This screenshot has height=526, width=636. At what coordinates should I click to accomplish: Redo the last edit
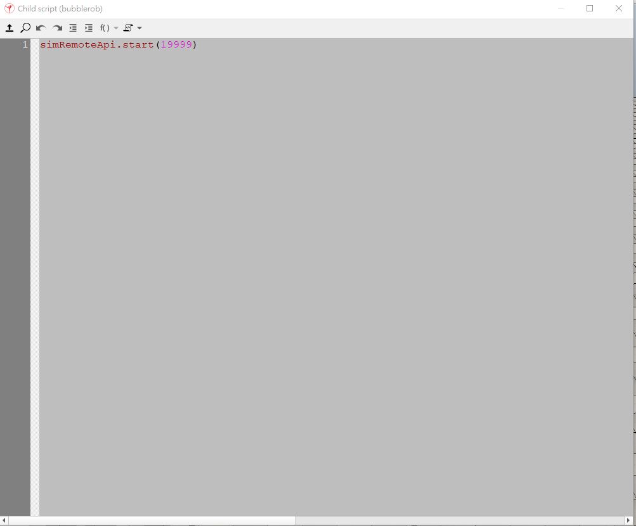pos(57,28)
